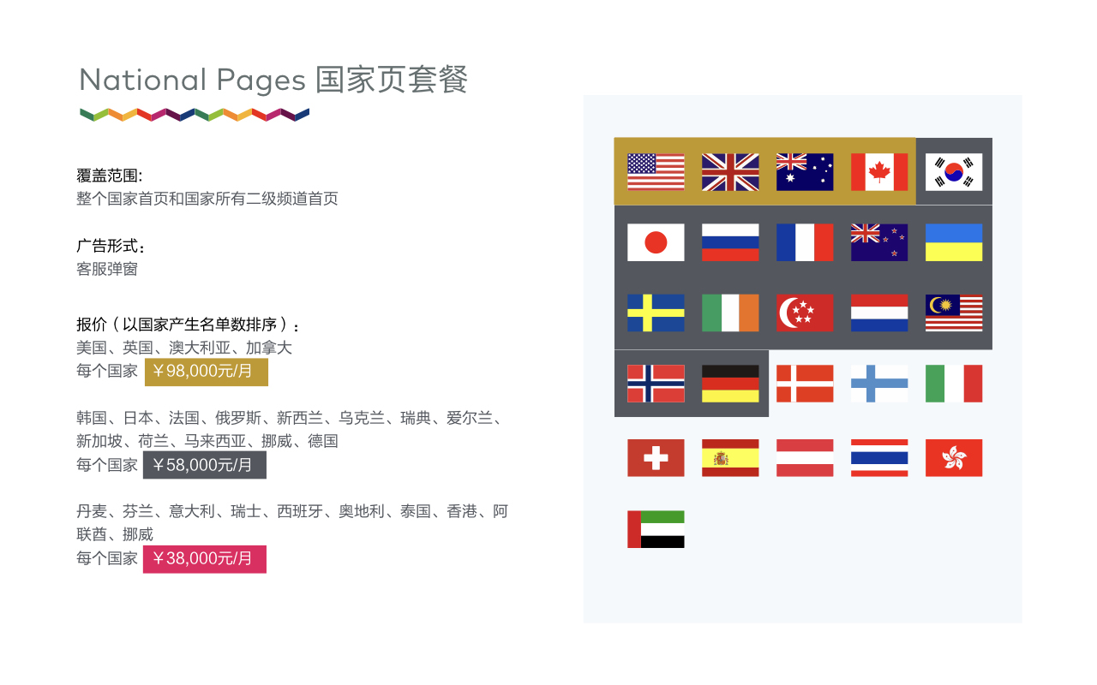Select the Finland flag
The image size is (1097, 685).
pyautogui.click(x=879, y=384)
